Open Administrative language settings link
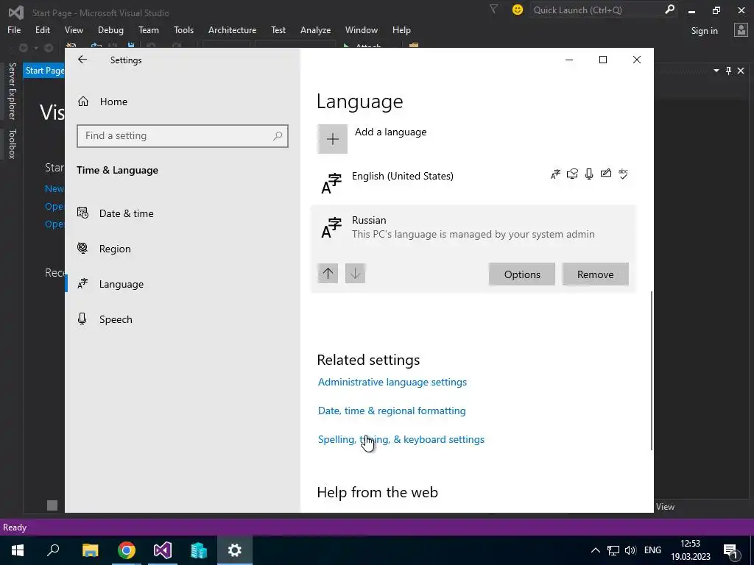Viewport: 754px width, 565px height. click(x=392, y=382)
